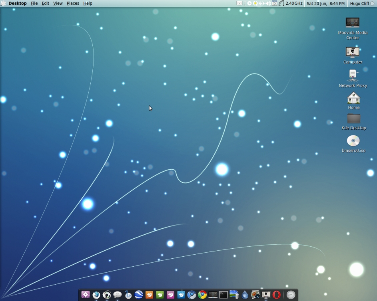This screenshot has width=377, height=301.
Task: Launch the blue water drop dock app
Action: click(245, 295)
